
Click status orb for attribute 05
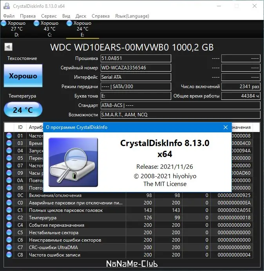(x=9, y=158)
